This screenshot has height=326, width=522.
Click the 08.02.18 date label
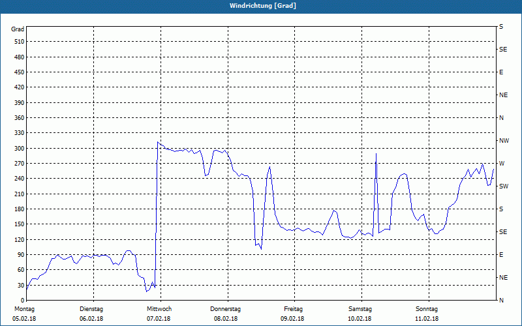pyautogui.click(x=226, y=319)
